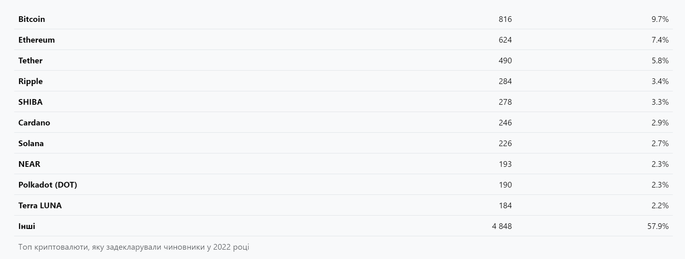
Task: Select Terra LUNA's 2.2% share
Action: (x=660, y=205)
